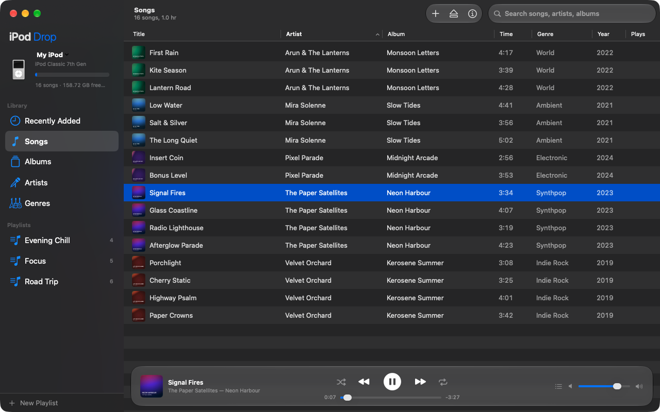This screenshot has height=412, width=660.
Task: Click the add (plus) toolbar button
Action: (436, 14)
